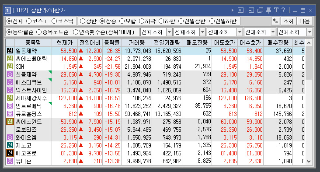
Task: Click the 127,000 ask price for 세아제강지주
Action: (228, 98)
